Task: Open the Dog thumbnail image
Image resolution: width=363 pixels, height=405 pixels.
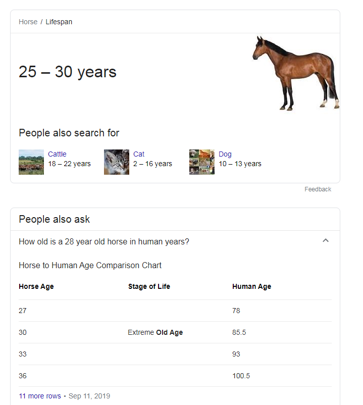Action: click(x=202, y=162)
